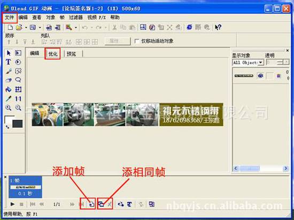Click the object panel scroll left arrow

pos(236,168)
